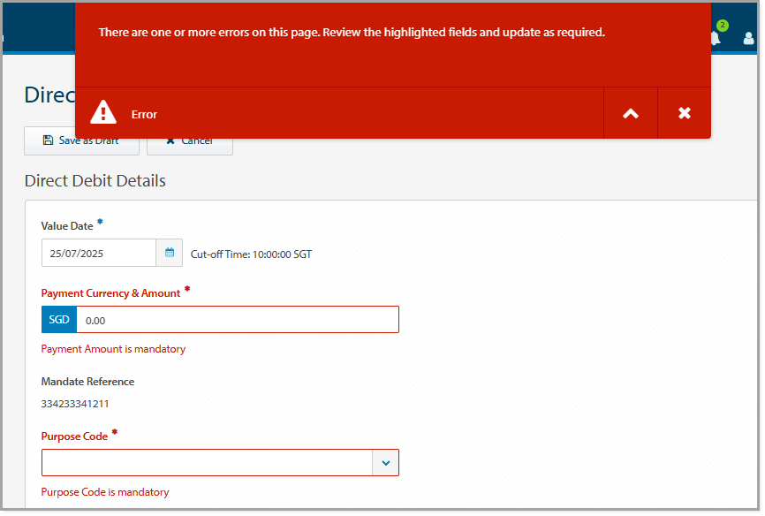Click the X icon on Cancel

click(x=170, y=140)
